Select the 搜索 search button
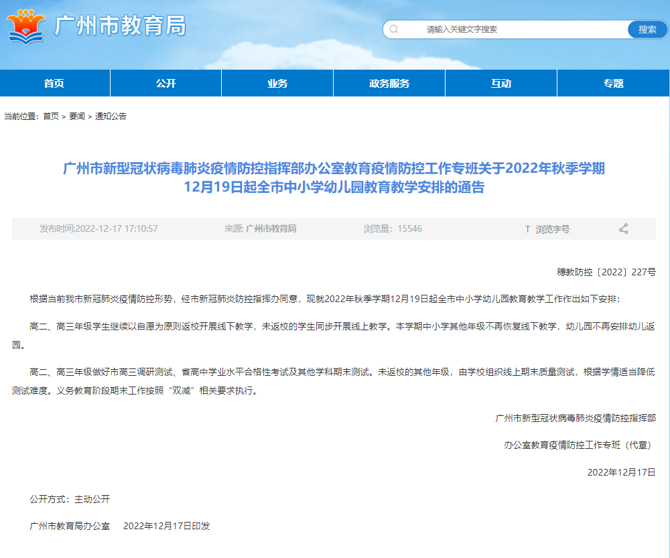Viewport: 670px width, 558px height. coord(647,29)
